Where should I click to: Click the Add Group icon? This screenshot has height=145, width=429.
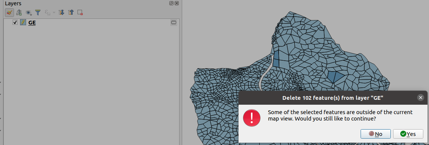pyautogui.click(x=19, y=12)
